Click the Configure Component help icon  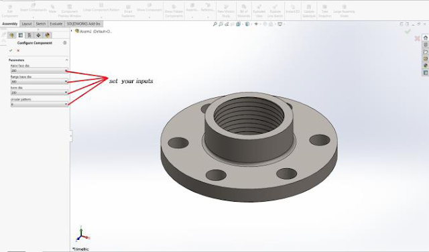(65, 43)
